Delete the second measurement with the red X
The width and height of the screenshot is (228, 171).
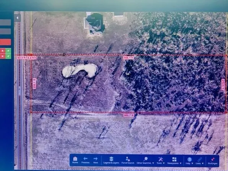point(2,56)
